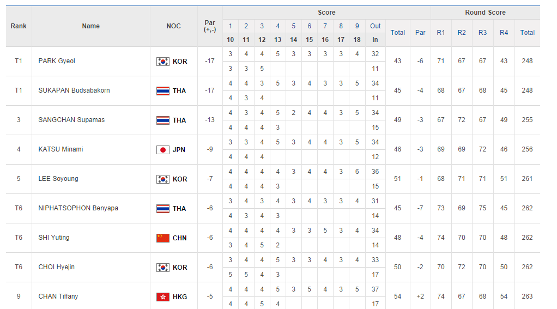
Task: Click the Par (+,-) column header
Action: 210,26
